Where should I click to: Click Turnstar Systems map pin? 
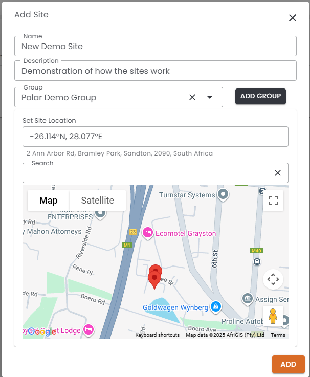click(223, 194)
